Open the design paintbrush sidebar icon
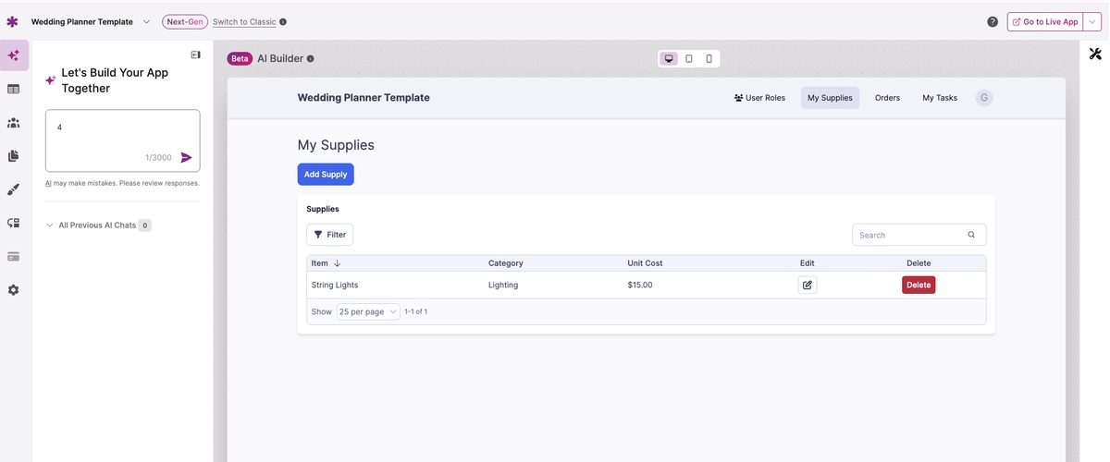 (14, 189)
